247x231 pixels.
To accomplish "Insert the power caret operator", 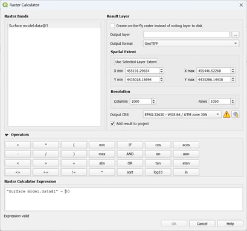I will [102, 172].
